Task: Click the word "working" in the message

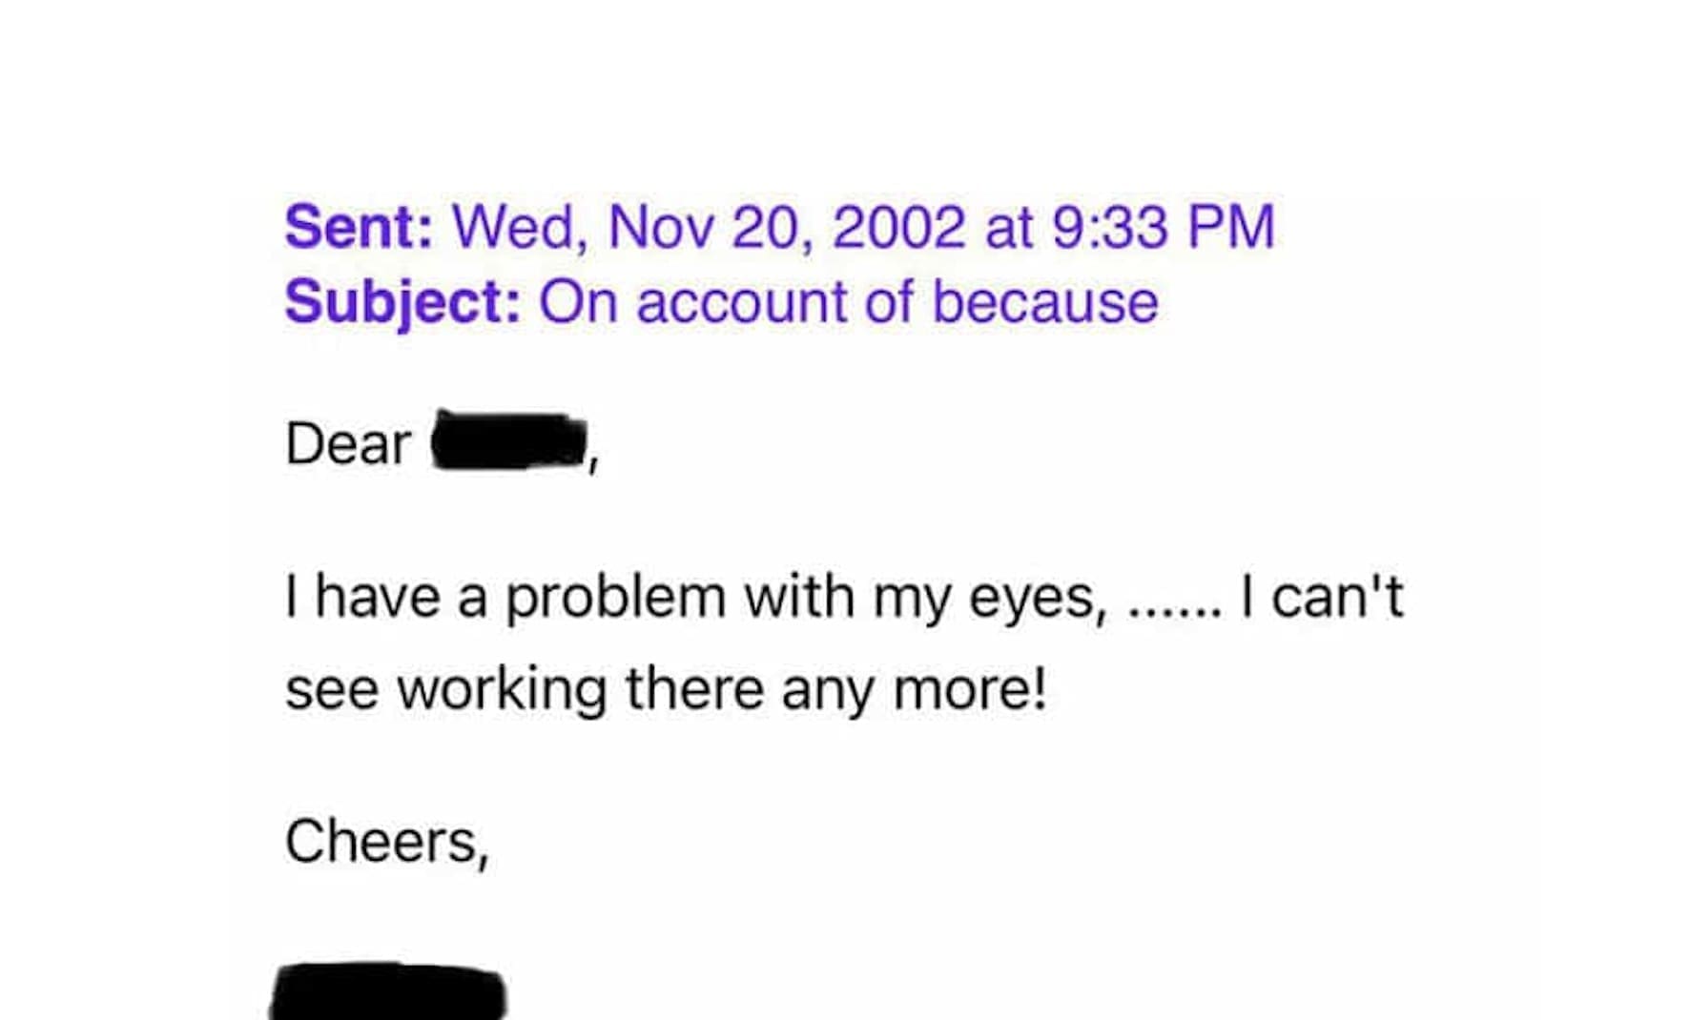Action: pyautogui.click(x=502, y=689)
